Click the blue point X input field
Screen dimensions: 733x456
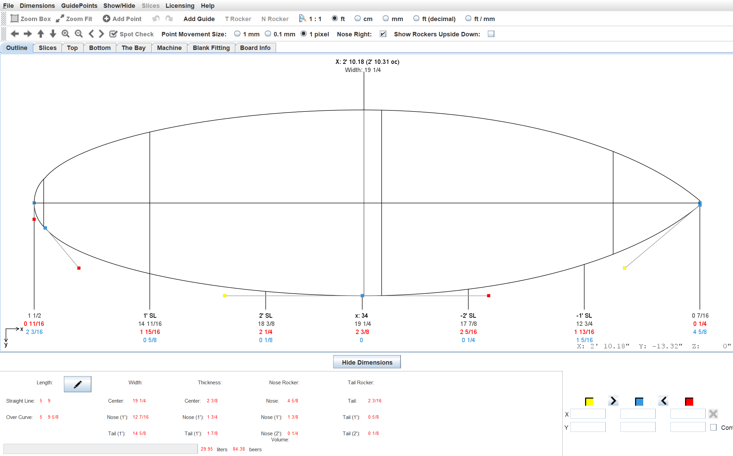click(x=638, y=414)
